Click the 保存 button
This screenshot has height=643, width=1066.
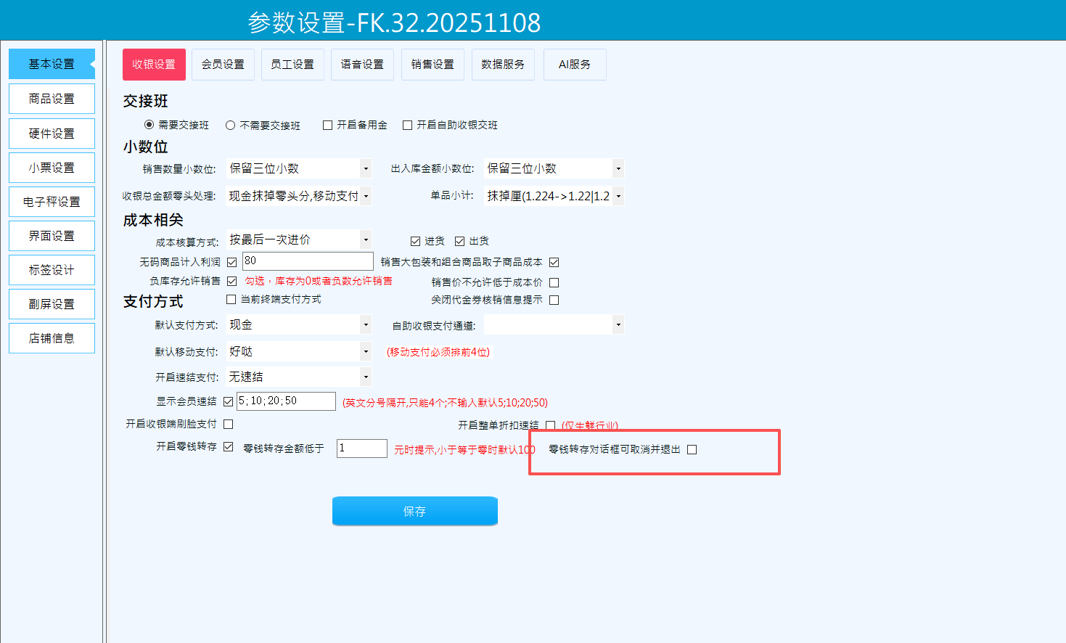pos(414,511)
